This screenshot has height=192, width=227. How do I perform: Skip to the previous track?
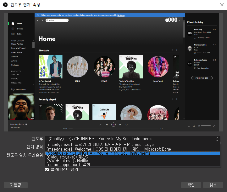click(x=107, y=125)
